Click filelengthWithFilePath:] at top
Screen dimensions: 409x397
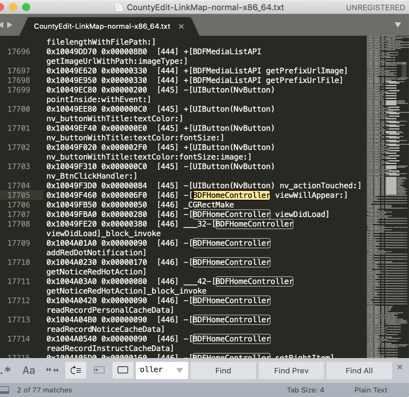101,42
